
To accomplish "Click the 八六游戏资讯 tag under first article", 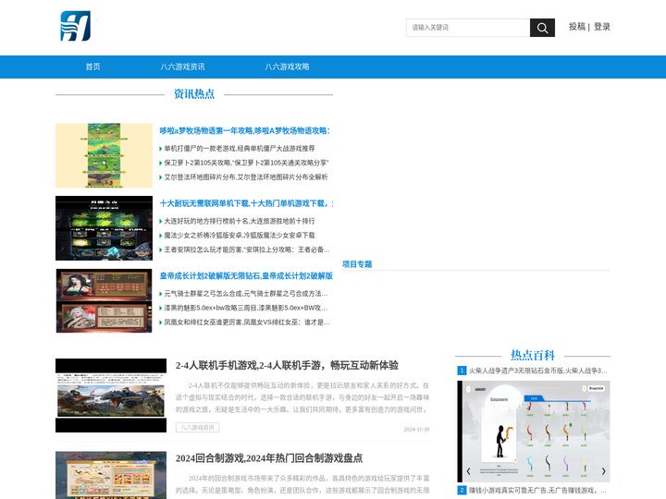I will (x=198, y=427).
